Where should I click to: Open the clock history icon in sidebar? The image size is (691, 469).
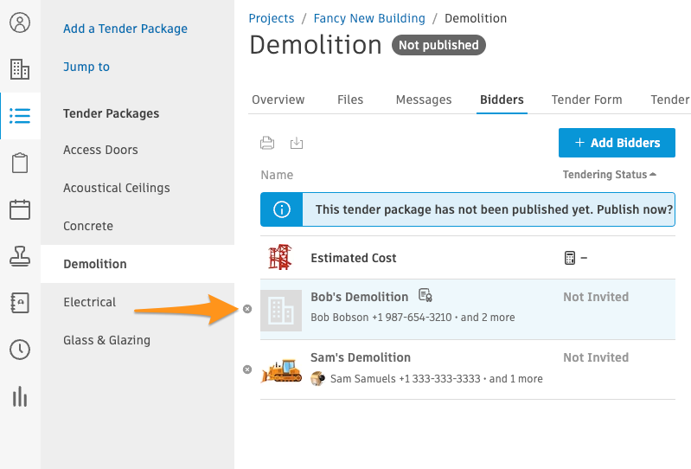[x=20, y=350]
